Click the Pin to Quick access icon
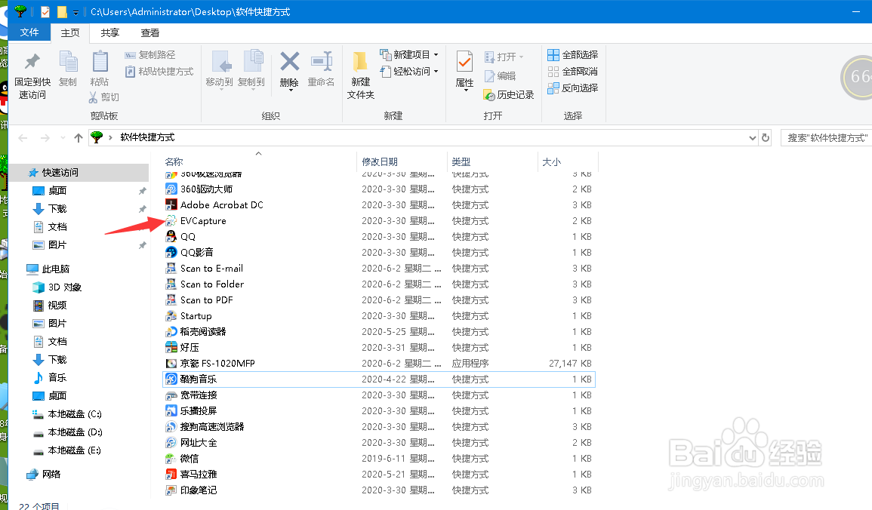The height and width of the screenshot is (510, 872). [32, 61]
